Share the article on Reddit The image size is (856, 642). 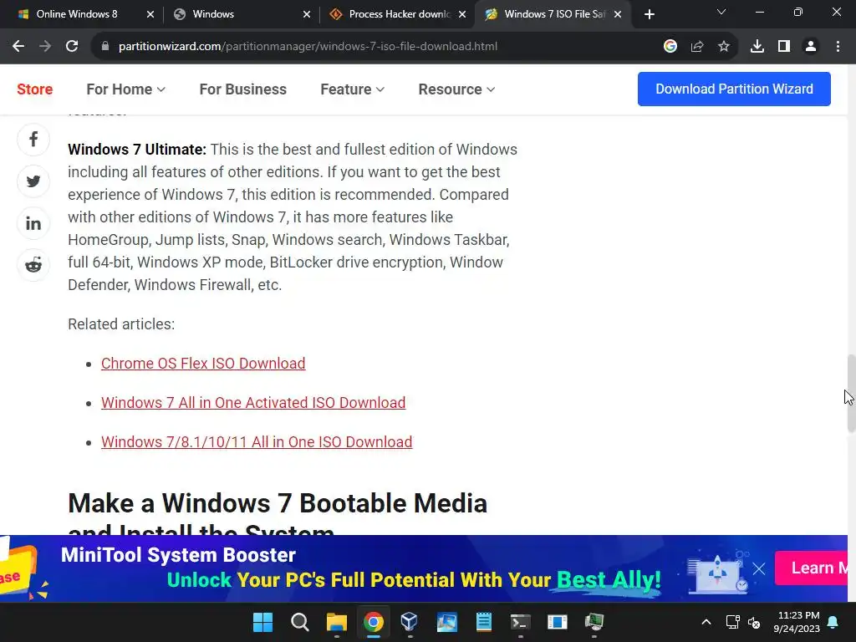tap(33, 265)
